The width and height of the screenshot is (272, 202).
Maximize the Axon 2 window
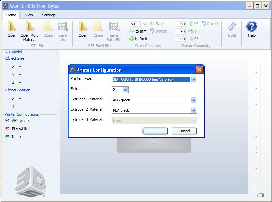[x=257, y=6]
